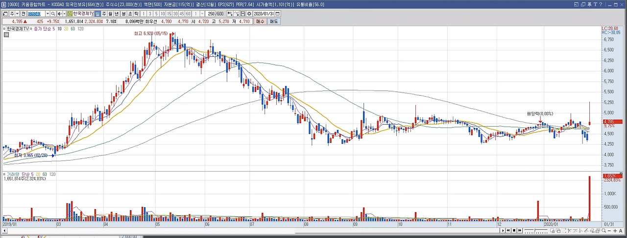Click the rewind button in bottom controls

point(508,230)
